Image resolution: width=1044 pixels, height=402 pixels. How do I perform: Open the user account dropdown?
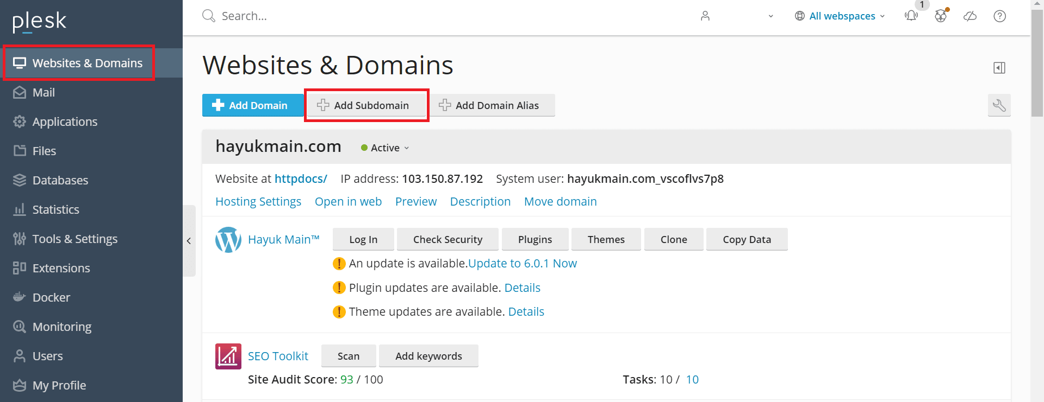(x=737, y=16)
